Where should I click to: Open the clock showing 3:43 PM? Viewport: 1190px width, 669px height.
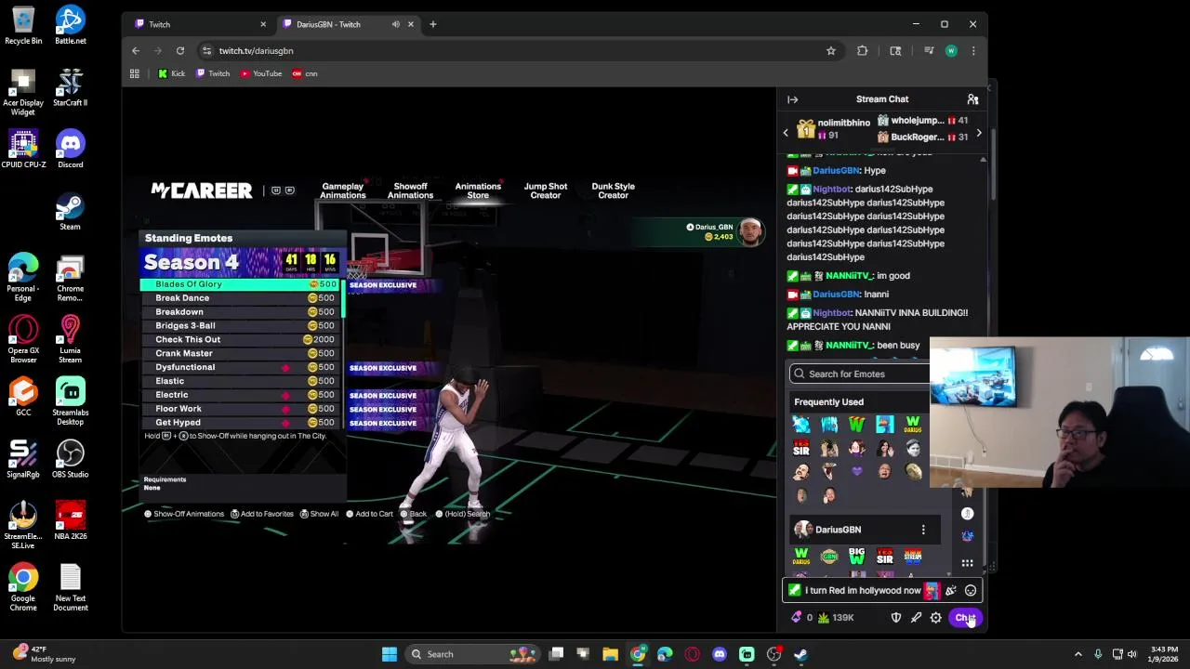coord(1162,654)
